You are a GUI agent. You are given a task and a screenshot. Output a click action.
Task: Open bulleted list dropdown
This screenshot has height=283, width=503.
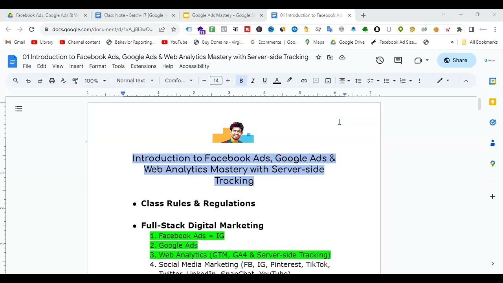coord(389,81)
